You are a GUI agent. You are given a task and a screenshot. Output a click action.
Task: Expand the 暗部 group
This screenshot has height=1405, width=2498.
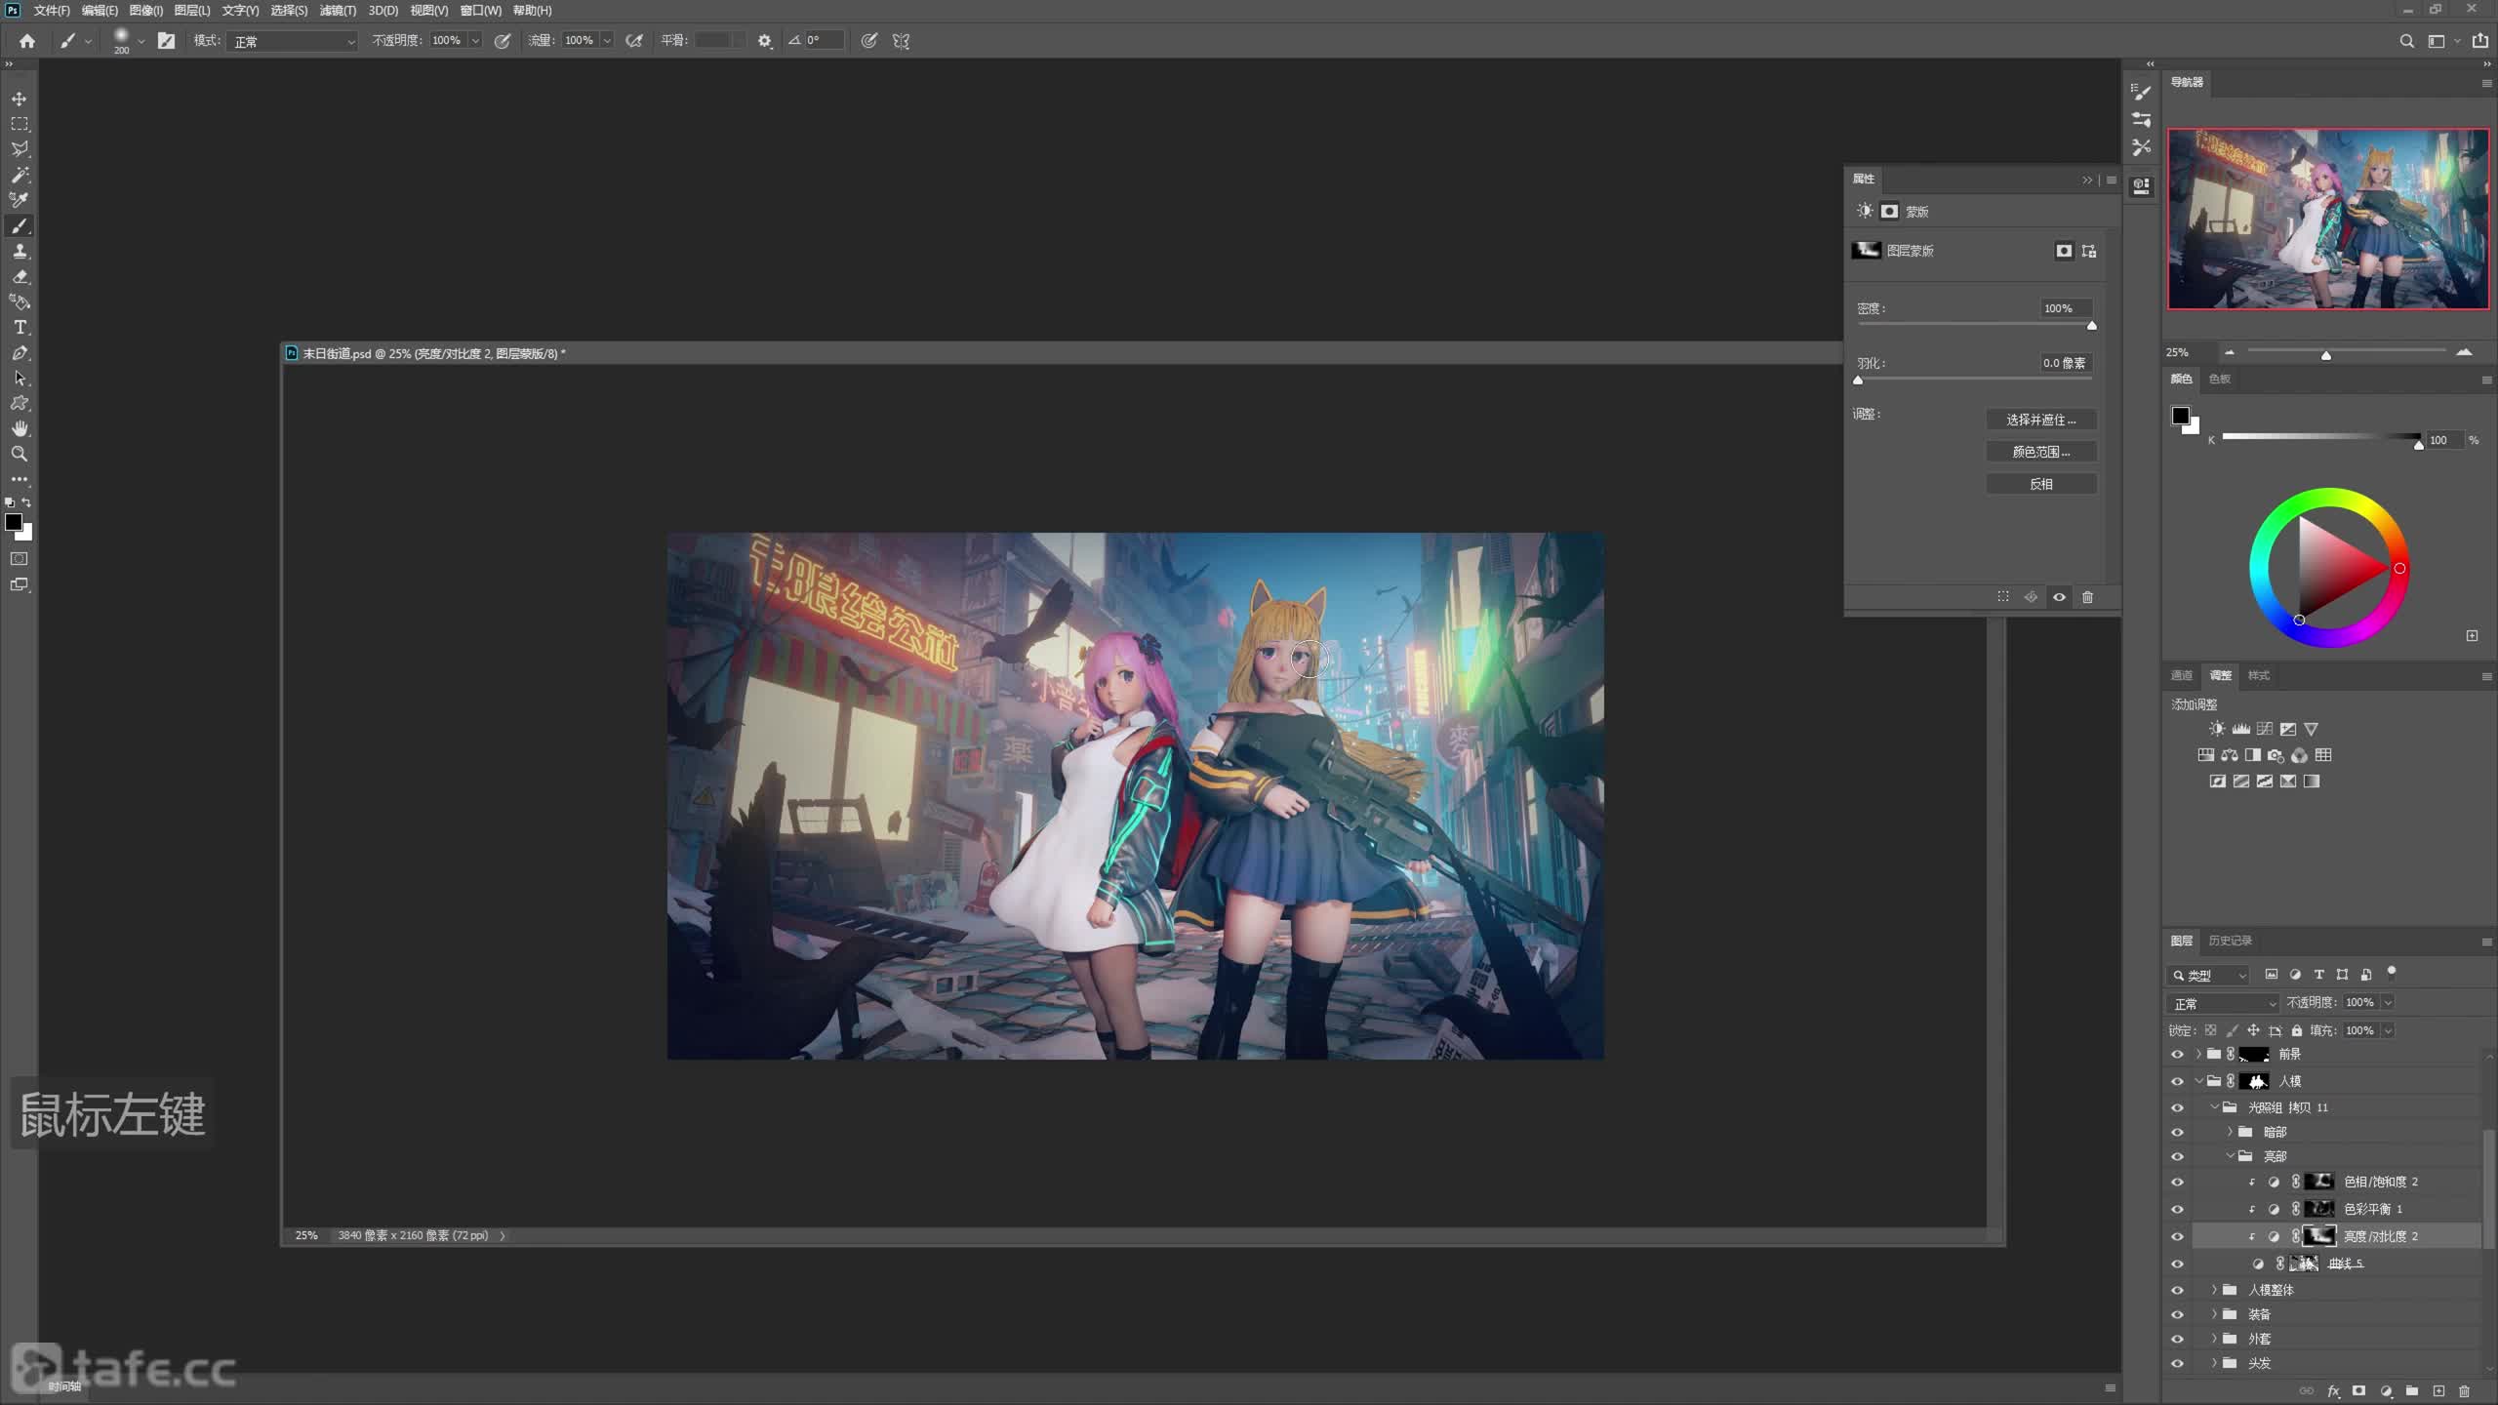tap(2230, 1132)
